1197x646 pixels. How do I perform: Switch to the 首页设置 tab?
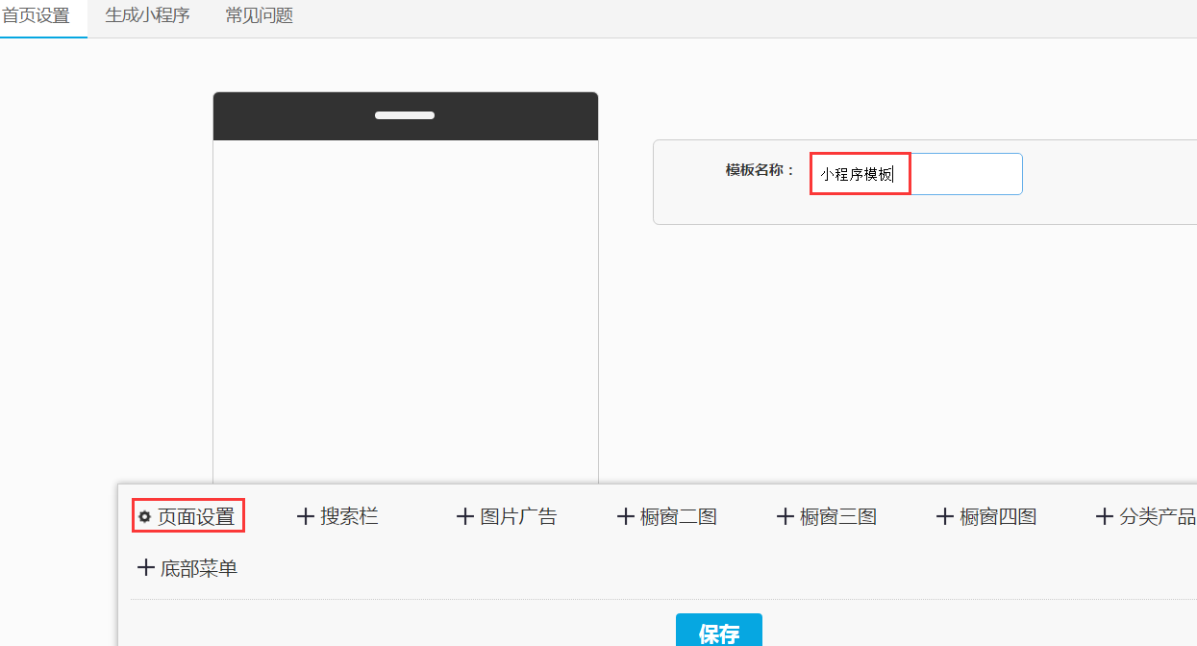[36, 15]
